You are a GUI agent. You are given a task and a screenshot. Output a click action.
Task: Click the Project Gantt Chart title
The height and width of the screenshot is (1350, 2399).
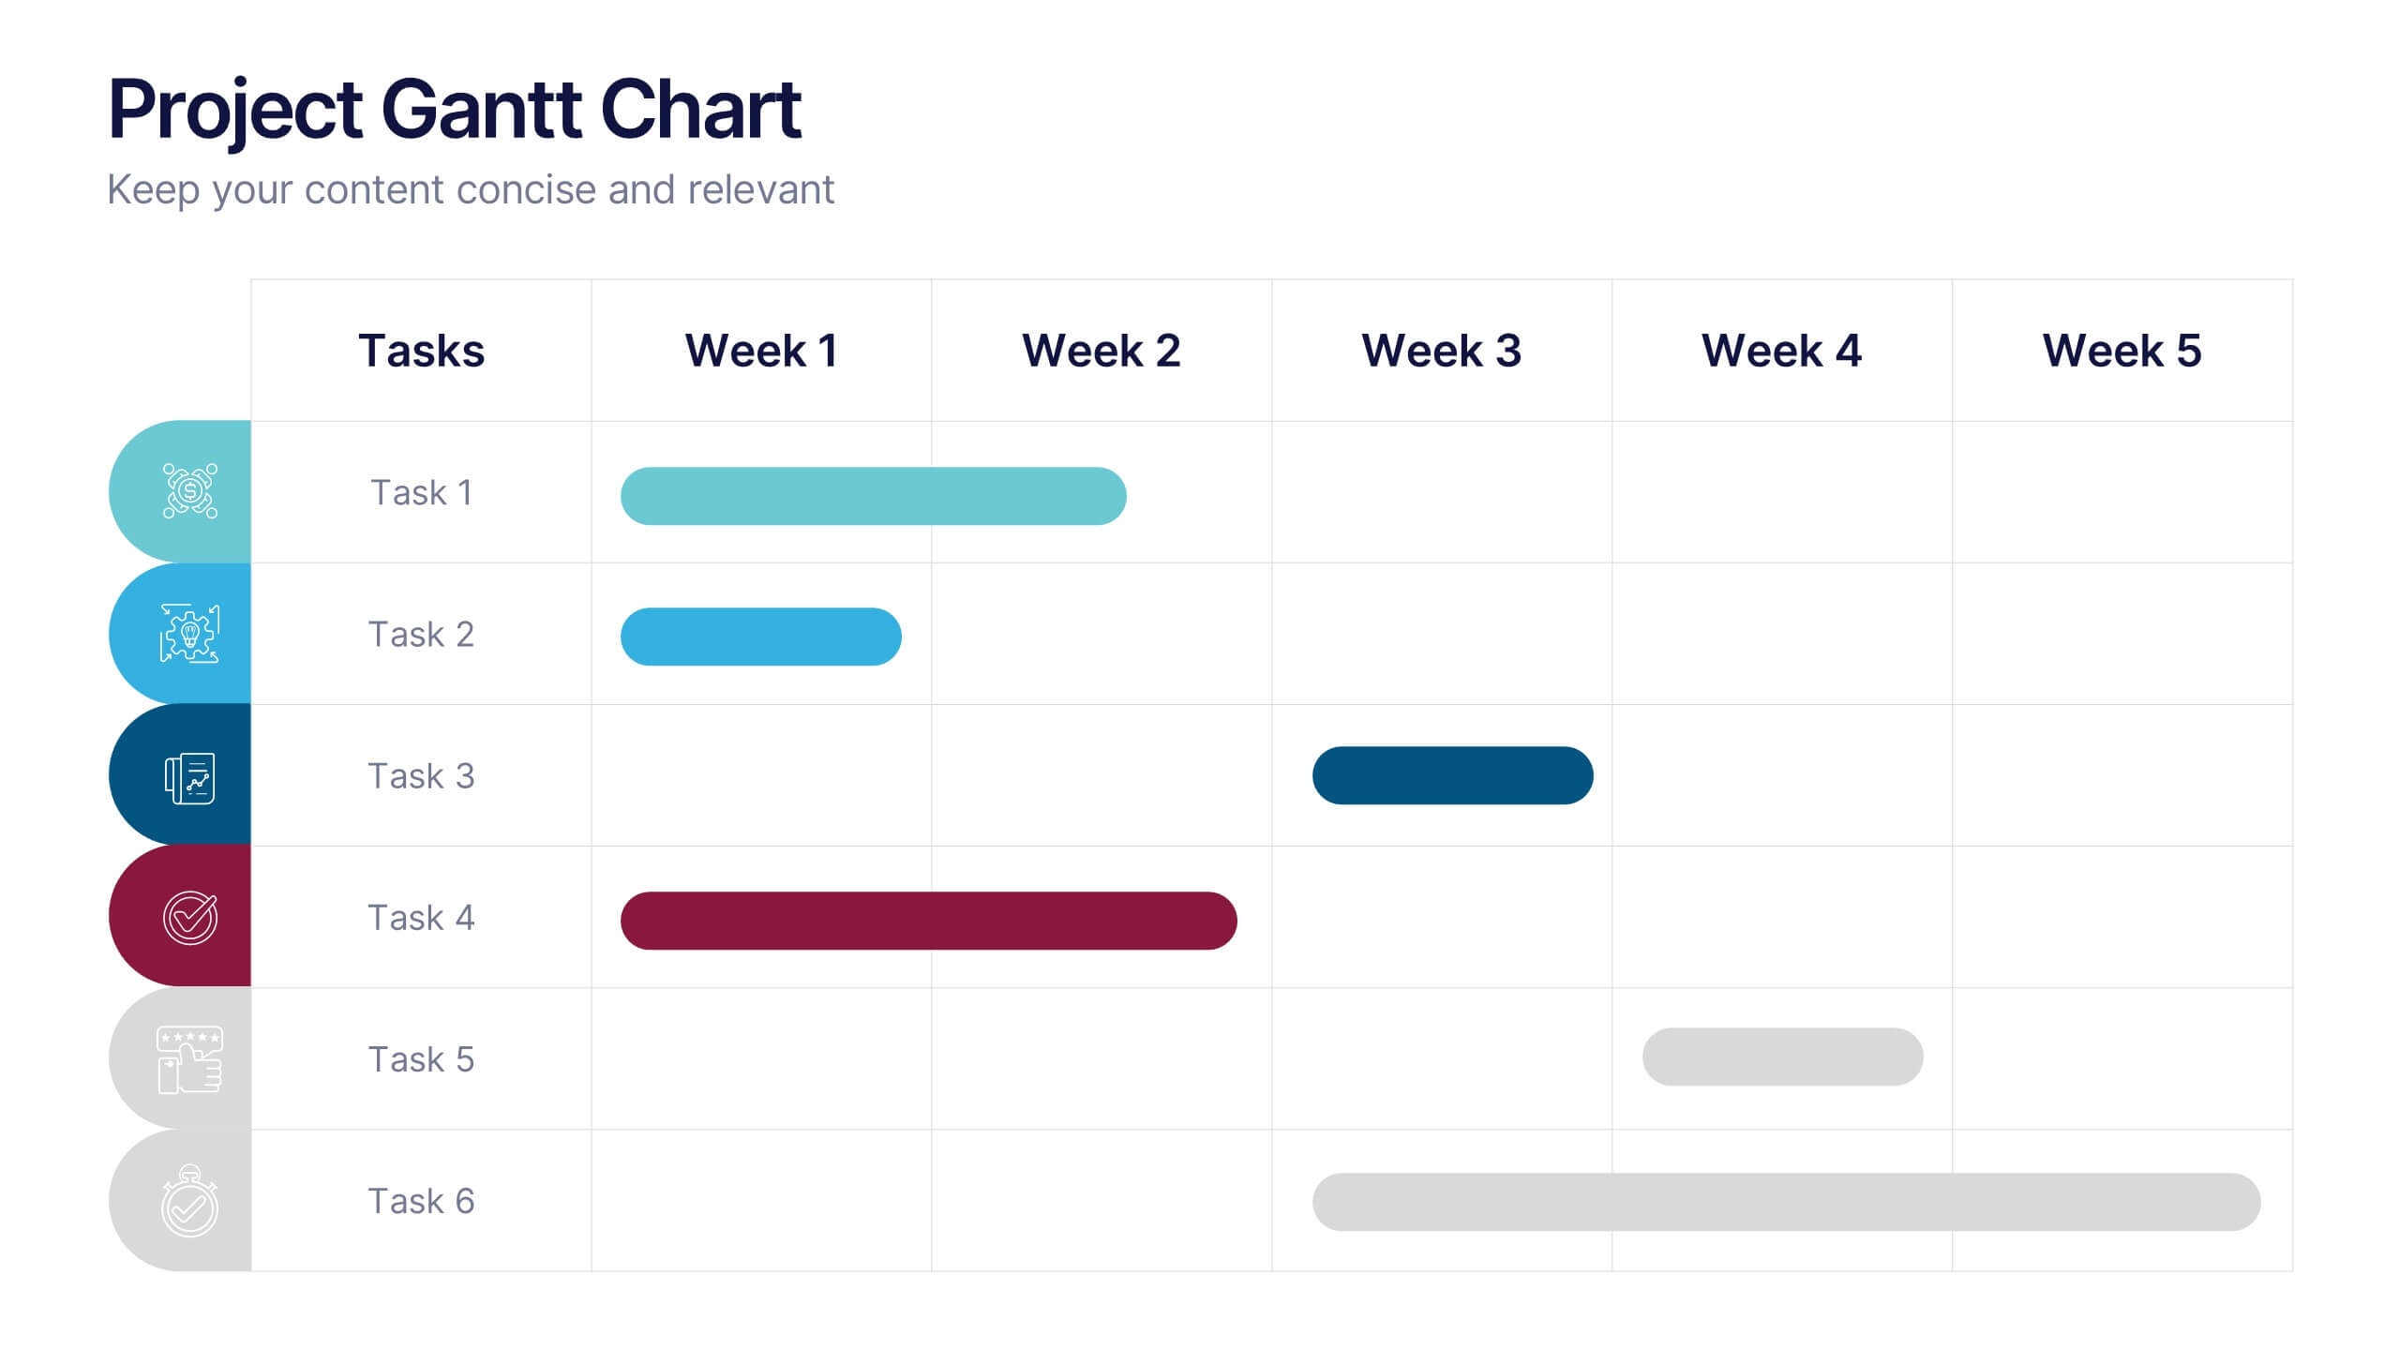[455, 110]
